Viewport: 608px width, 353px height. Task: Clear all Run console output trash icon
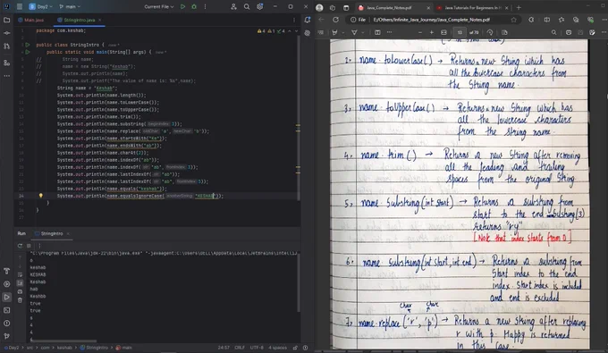point(20,300)
